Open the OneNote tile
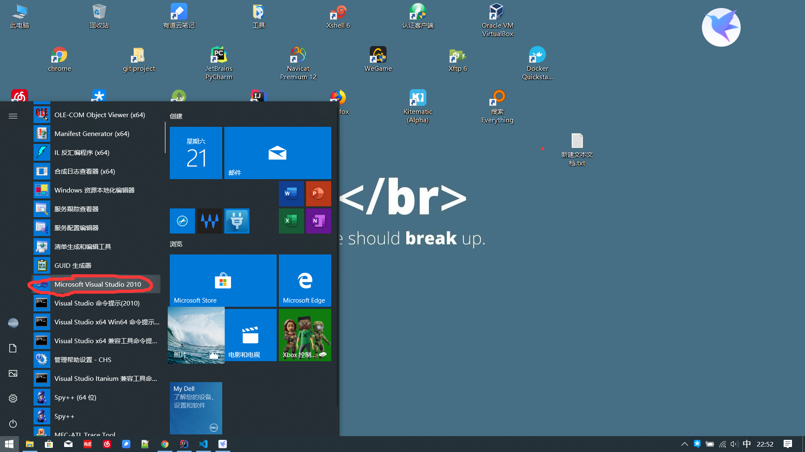 tap(318, 221)
